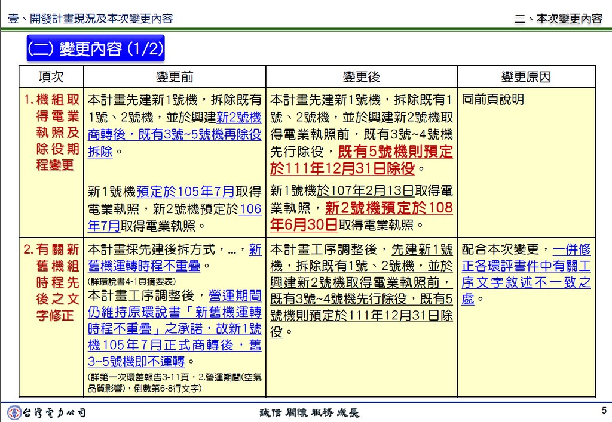The height and width of the screenshot is (422, 612).
Task: Click the 變更後 column header
Action: coord(362,77)
